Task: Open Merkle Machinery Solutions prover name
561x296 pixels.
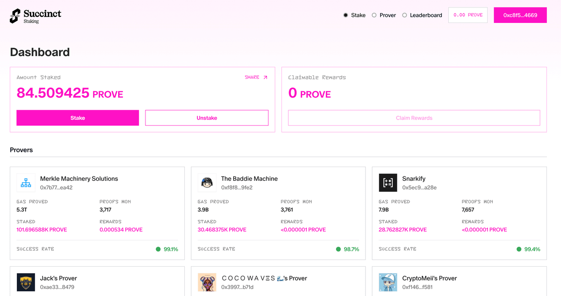Action: point(79,178)
